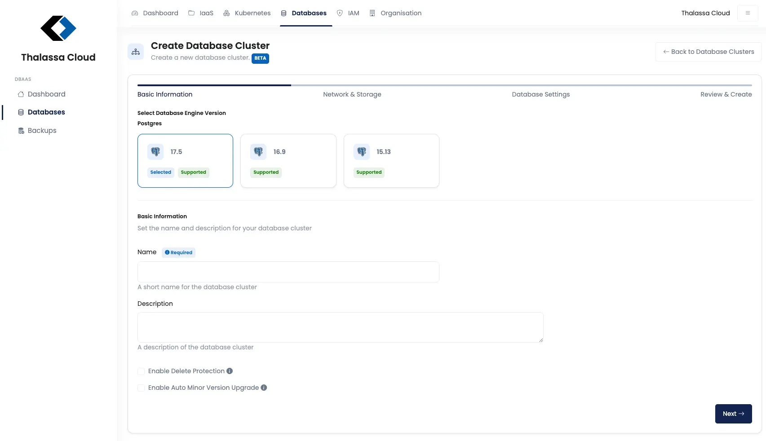The height and width of the screenshot is (441, 766).
Task: Click the info tooltip beside Delete Protection
Action: click(x=229, y=371)
